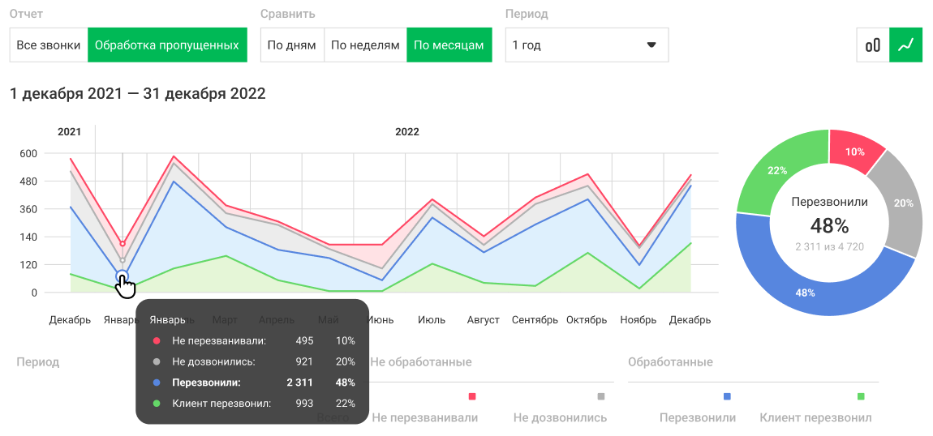Select Обработка пропущенных report option
The image size is (933, 436).
167,45
